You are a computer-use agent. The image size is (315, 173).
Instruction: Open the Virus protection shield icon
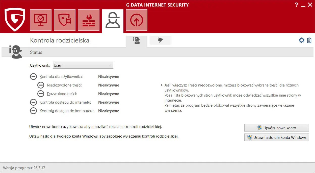[x=65, y=20]
